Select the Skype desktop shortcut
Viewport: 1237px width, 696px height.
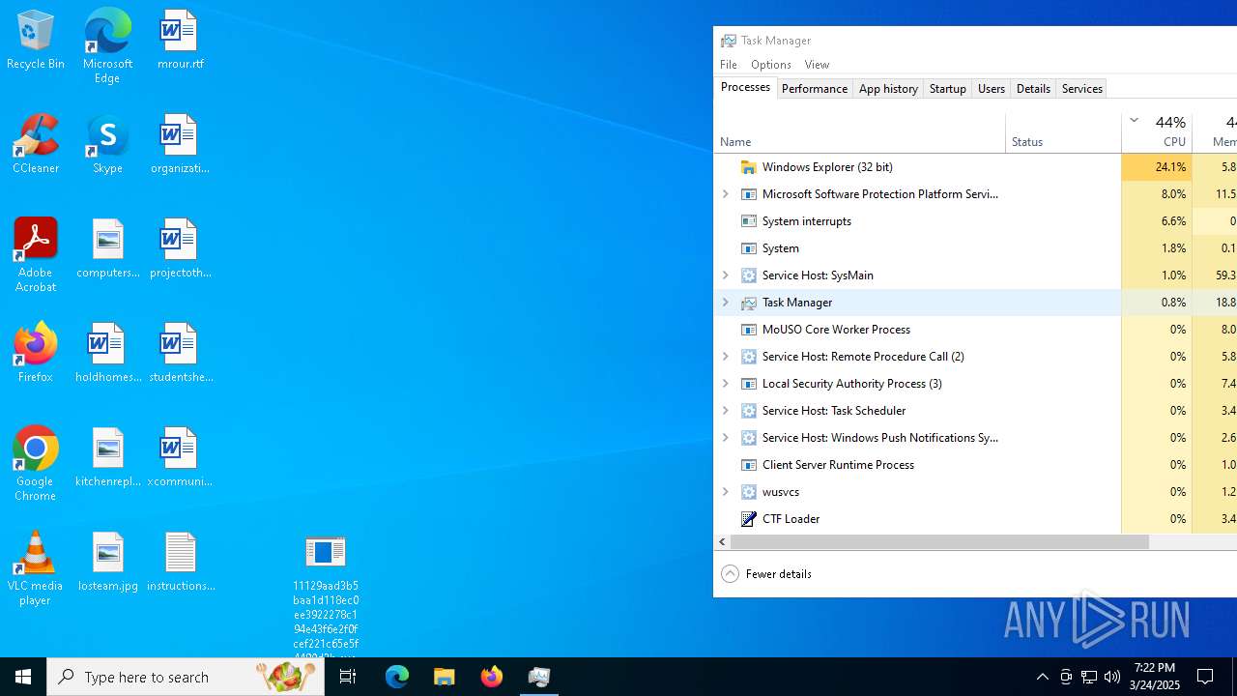(107, 144)
